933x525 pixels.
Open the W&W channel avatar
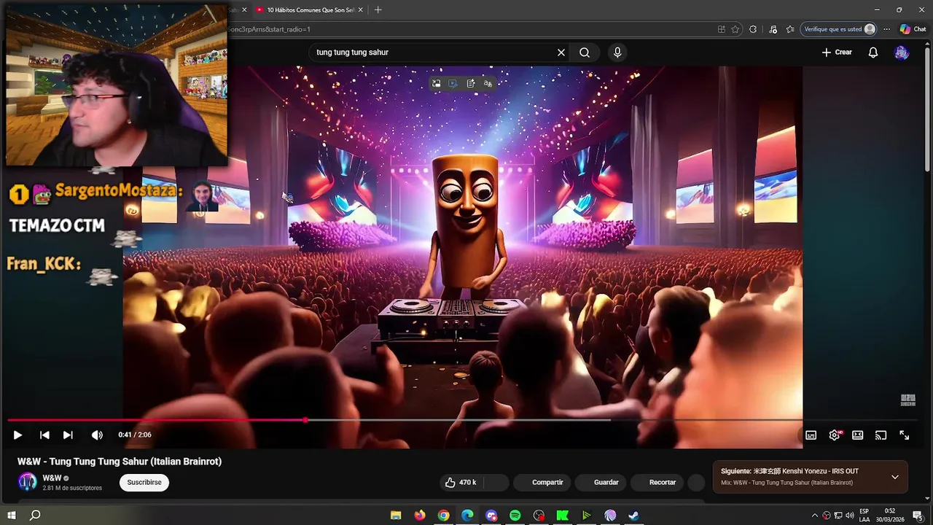pyautogui.click(x=28, y=482)
